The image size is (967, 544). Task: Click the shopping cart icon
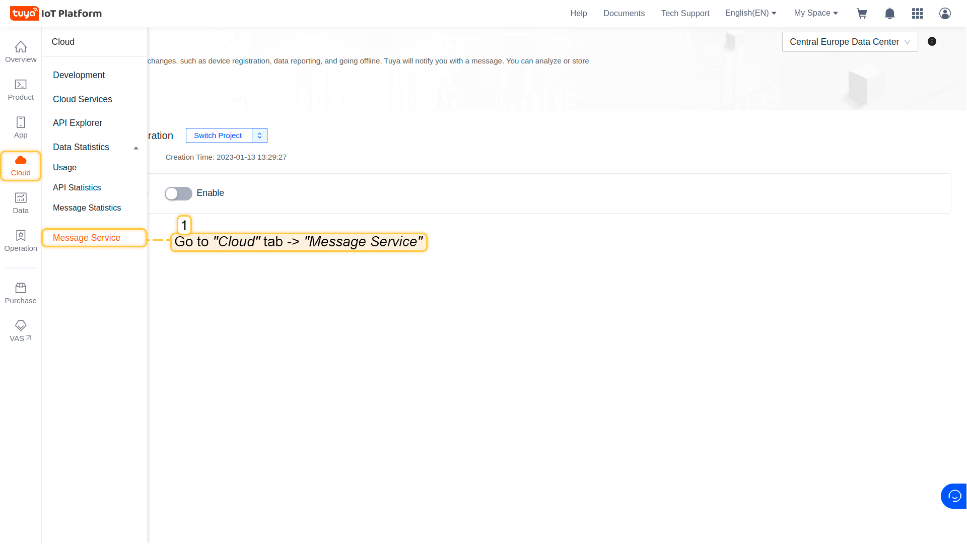click(x=862, y=14)
